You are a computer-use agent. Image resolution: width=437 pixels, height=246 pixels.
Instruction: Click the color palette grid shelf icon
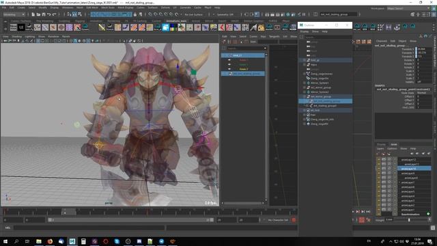point(173,27)
